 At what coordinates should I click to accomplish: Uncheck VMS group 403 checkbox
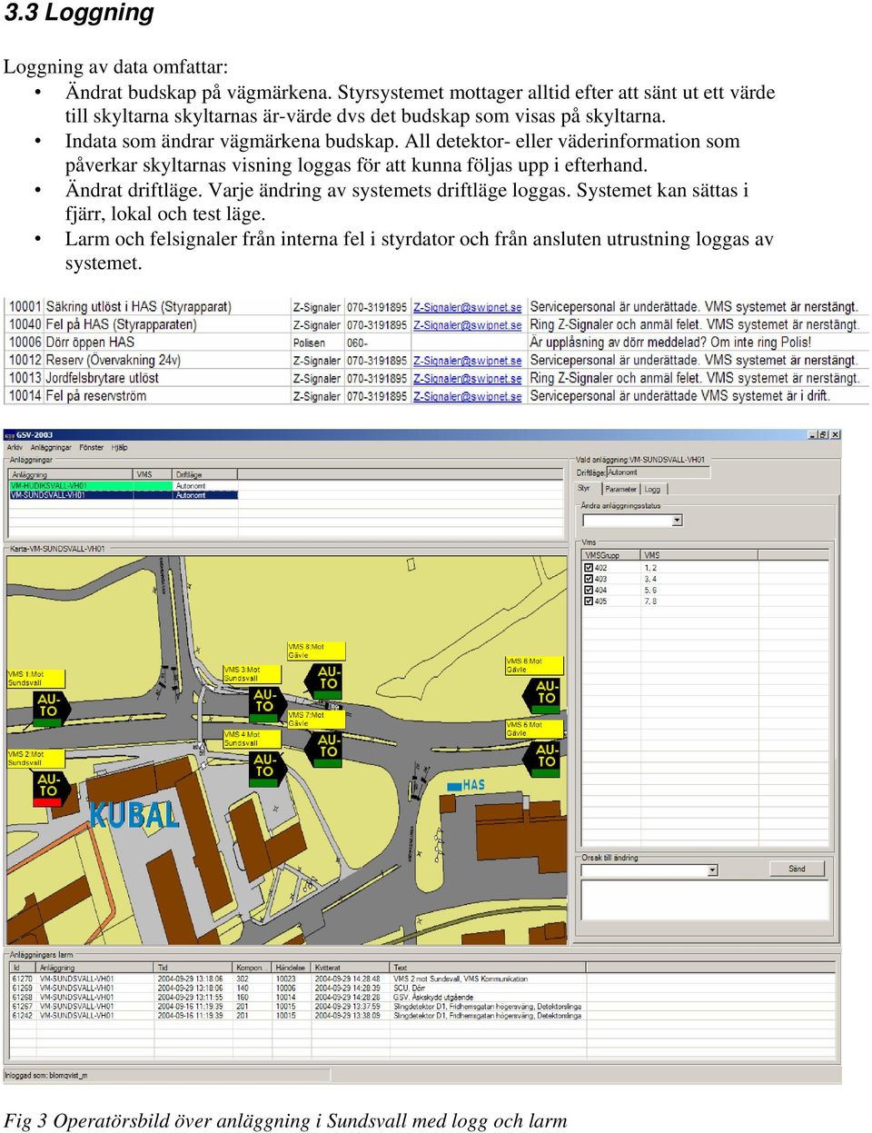point(589,579)
